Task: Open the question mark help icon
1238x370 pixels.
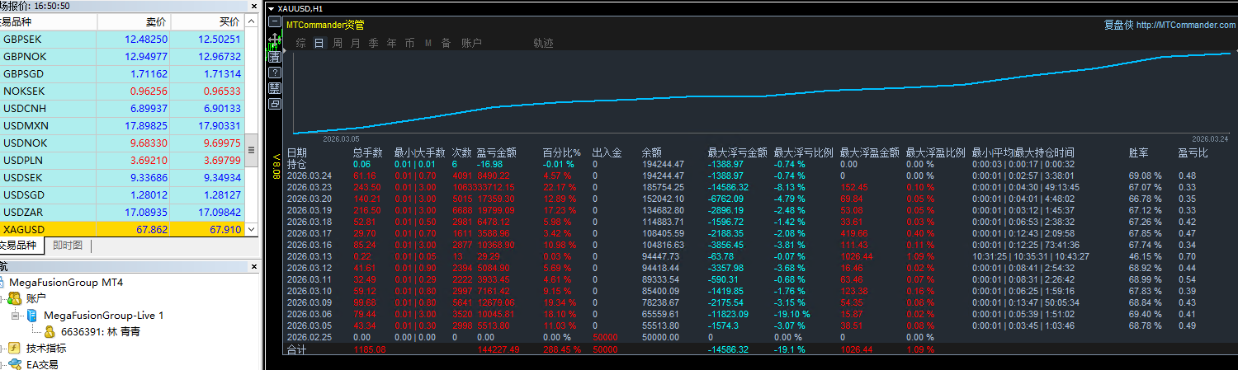Action: click(x=275, y=73)
